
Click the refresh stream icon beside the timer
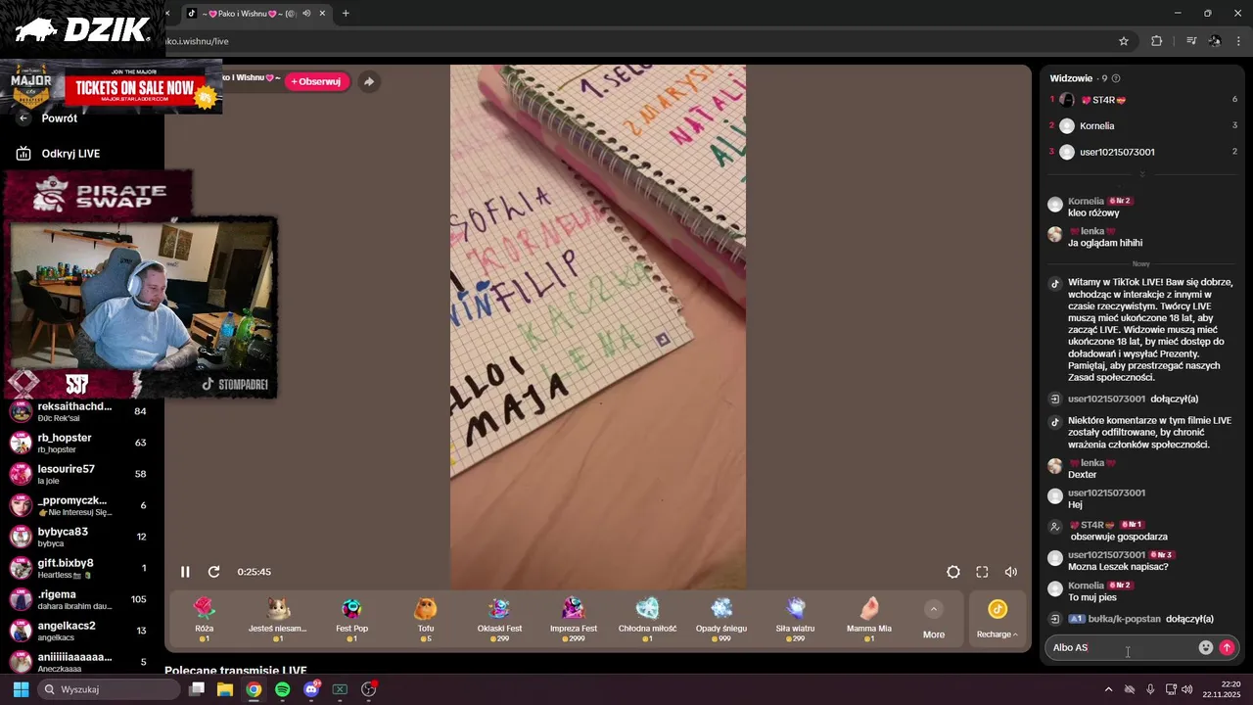(x=213, y=572)
